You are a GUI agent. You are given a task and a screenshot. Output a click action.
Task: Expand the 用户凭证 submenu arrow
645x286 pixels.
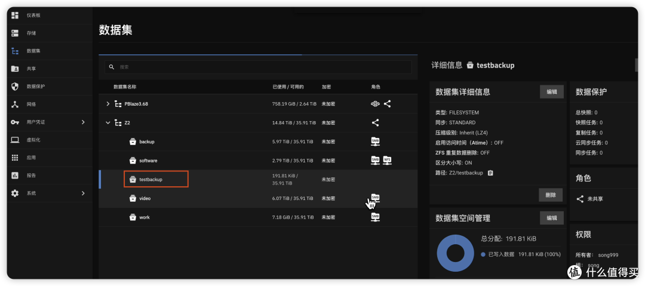83,122
